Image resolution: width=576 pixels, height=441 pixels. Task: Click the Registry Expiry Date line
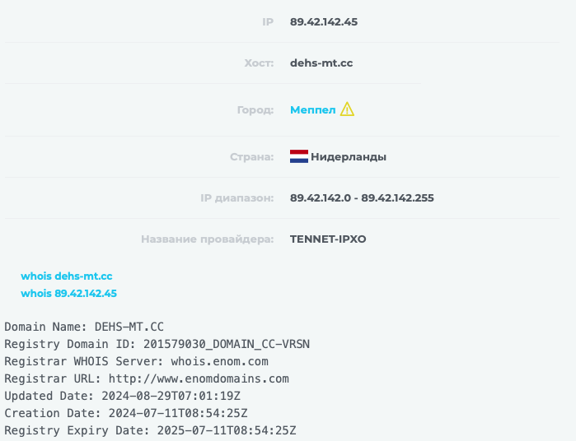[150, 430]
